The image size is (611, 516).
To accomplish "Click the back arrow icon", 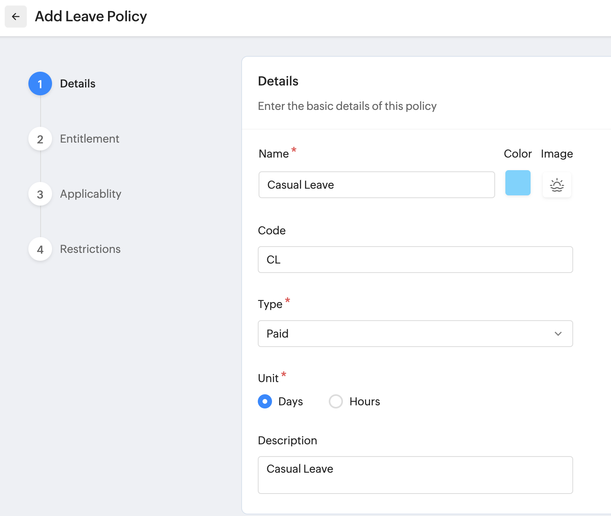I will click(x=16, y=17).
